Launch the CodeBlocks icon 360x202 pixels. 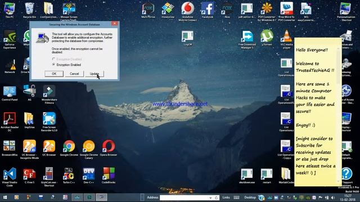109,176
